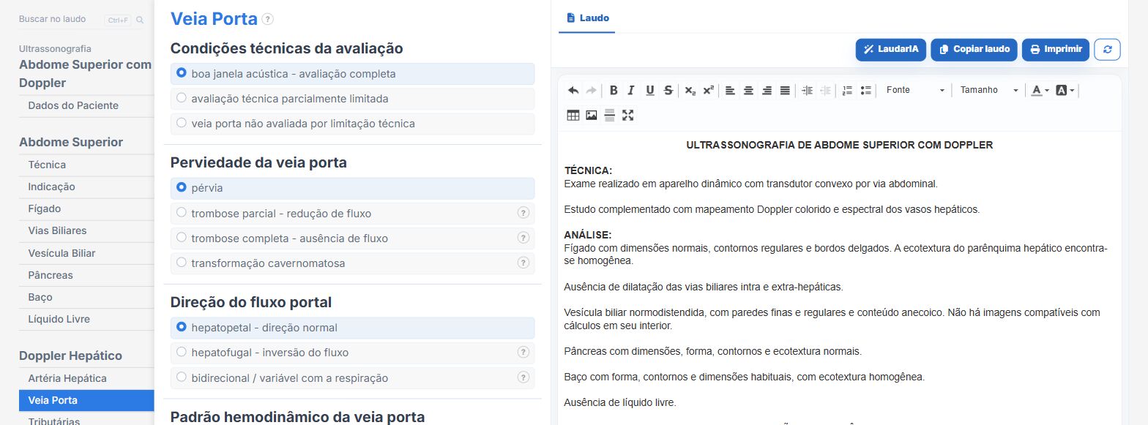Open Baço sidebar item
This screenshot has height=425, width=1148.
[86, 297]
